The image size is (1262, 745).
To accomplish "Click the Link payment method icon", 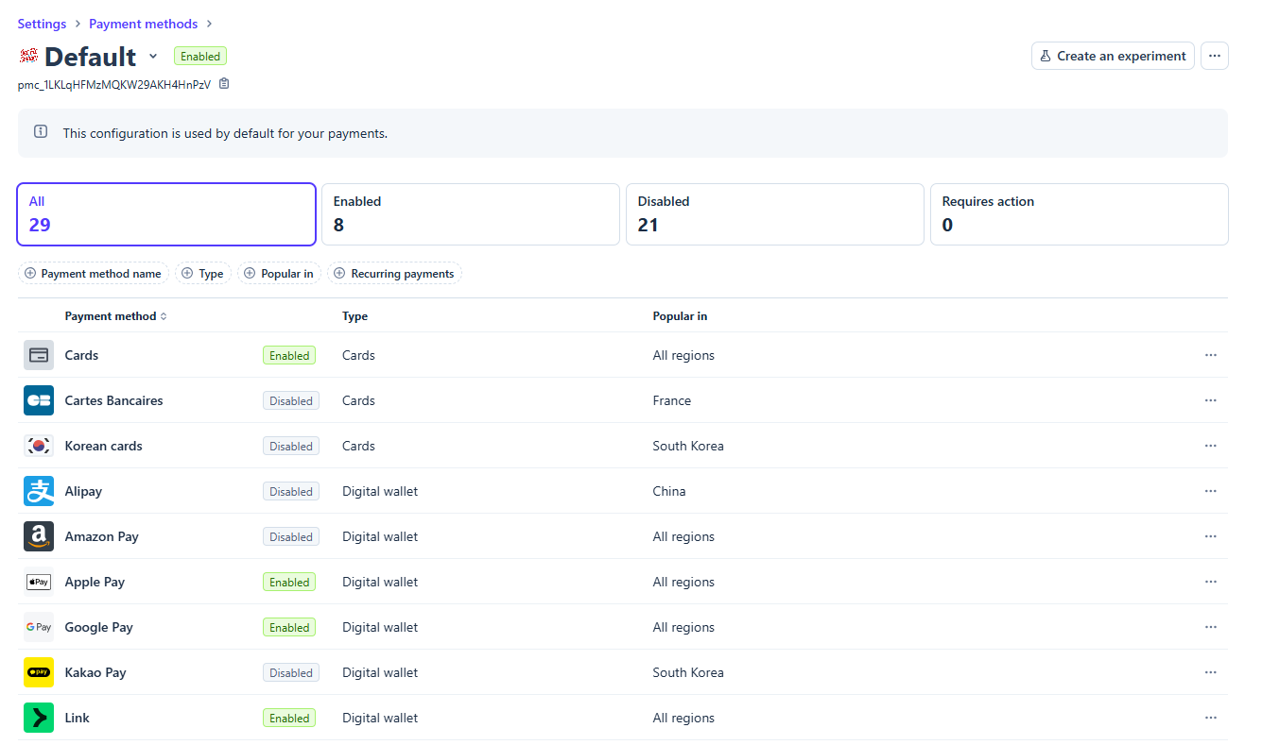I will (39, 718).
